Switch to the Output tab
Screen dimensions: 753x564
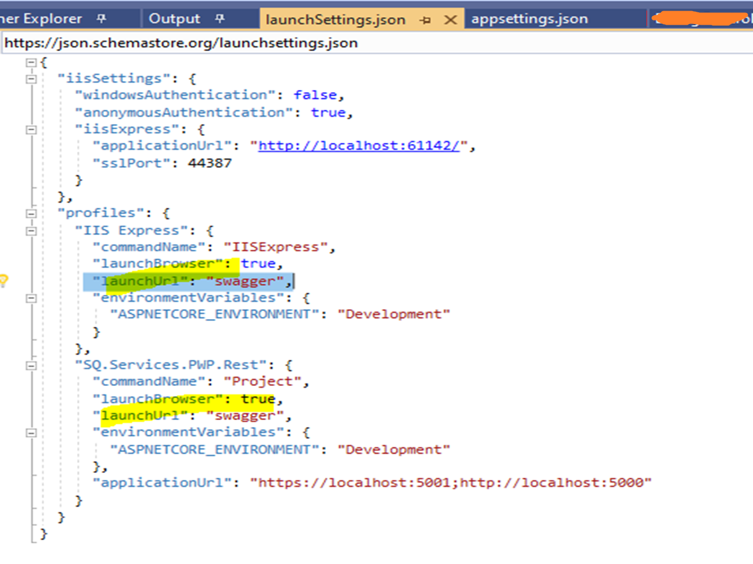[x=174, y=19]
